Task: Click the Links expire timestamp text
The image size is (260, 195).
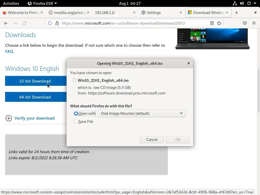Action: click(43, 158)
